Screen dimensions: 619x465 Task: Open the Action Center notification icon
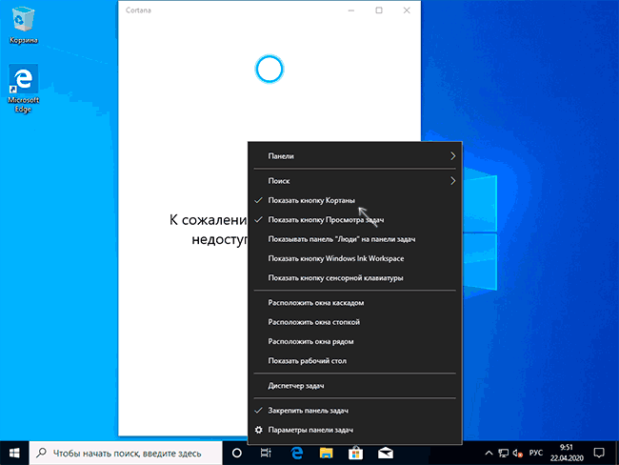[x=599, y=453]
